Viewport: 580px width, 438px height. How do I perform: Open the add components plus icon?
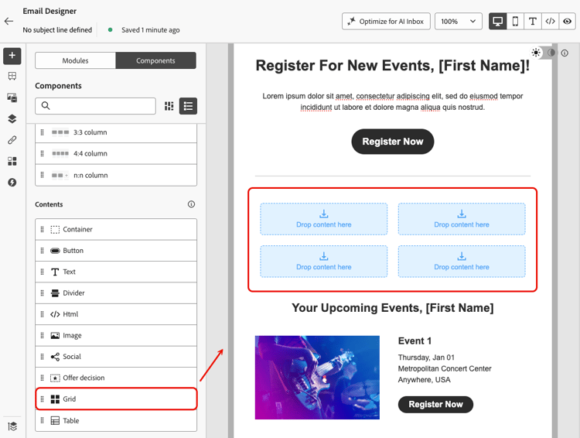[x=12, y=56]
